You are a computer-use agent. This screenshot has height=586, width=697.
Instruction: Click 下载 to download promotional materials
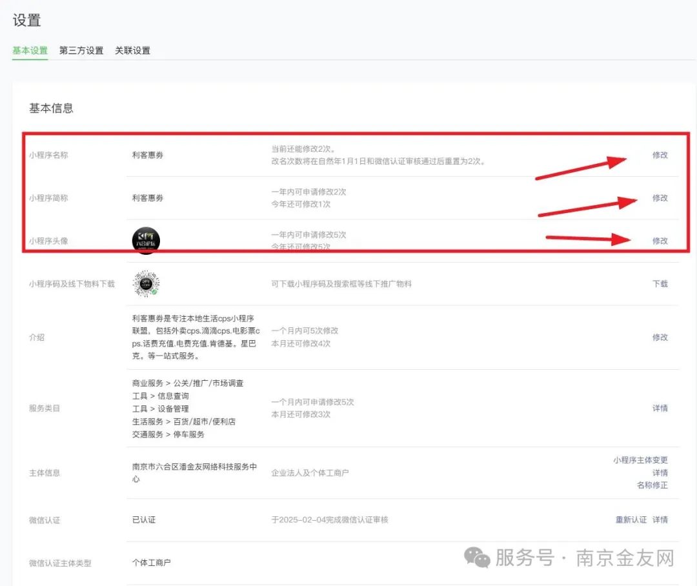click(660, 283)
